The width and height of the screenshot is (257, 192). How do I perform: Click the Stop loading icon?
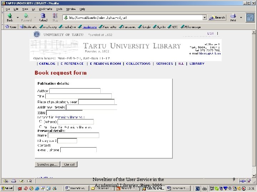point(55,16)
